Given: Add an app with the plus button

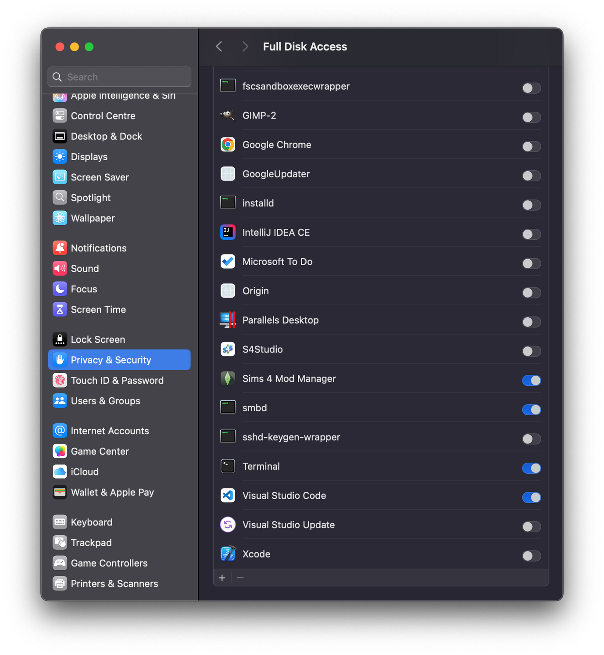Looking at the screenshot, I should 222,578.
